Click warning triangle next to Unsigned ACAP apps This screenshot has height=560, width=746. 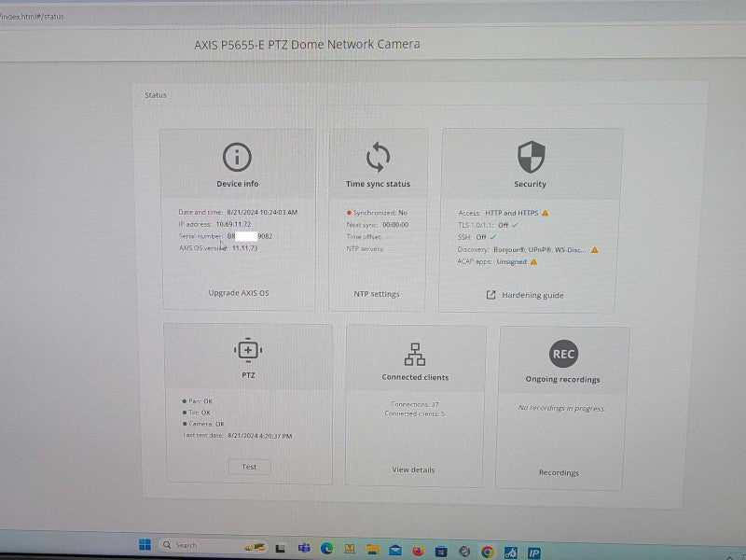coord(533,261)
